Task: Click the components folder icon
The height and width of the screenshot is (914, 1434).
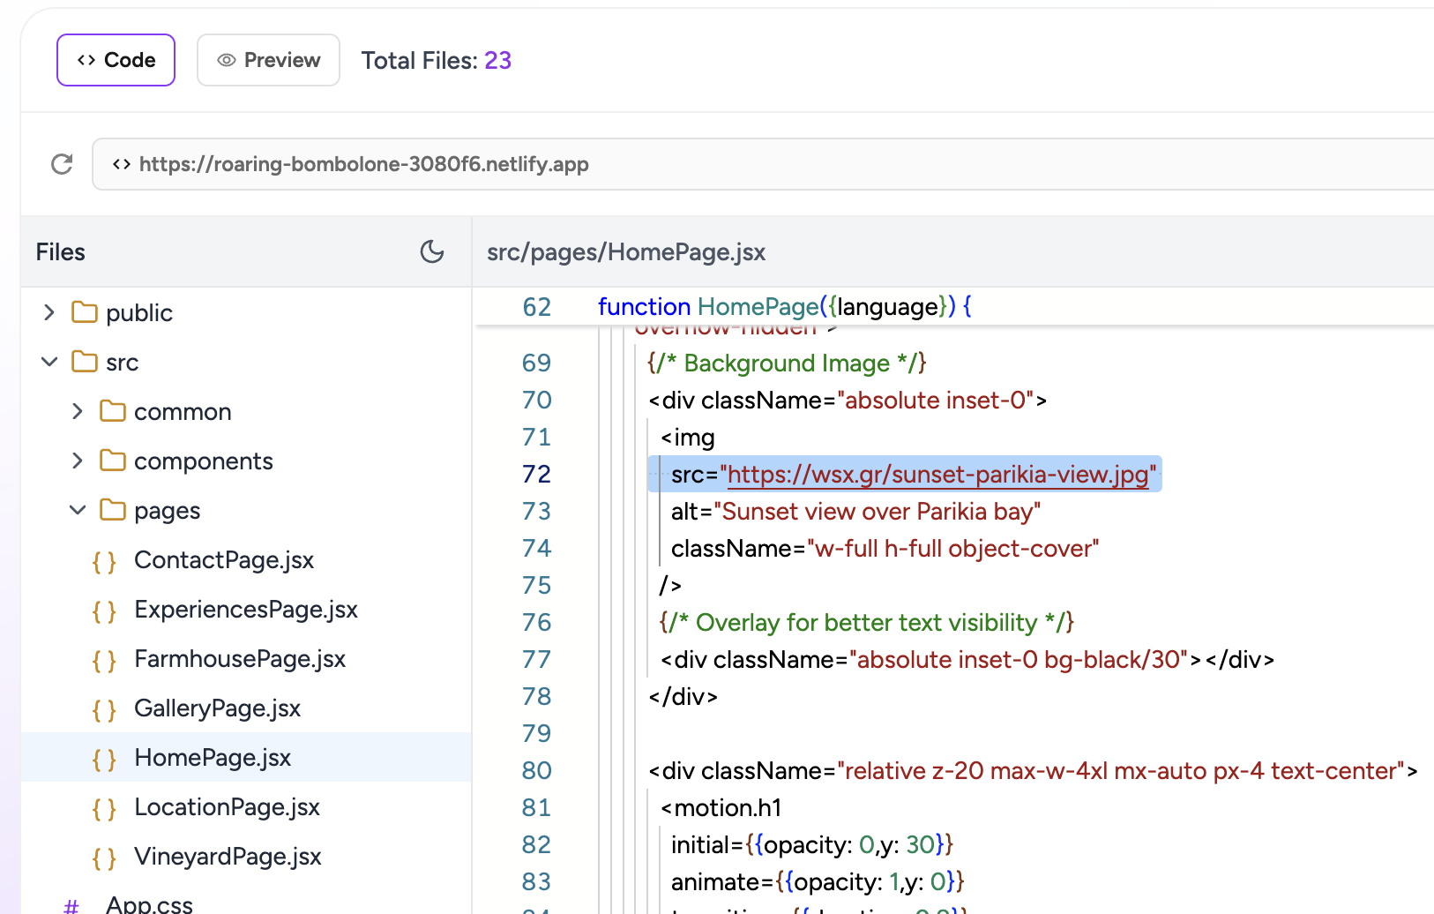Action: [x=113, y=461]
